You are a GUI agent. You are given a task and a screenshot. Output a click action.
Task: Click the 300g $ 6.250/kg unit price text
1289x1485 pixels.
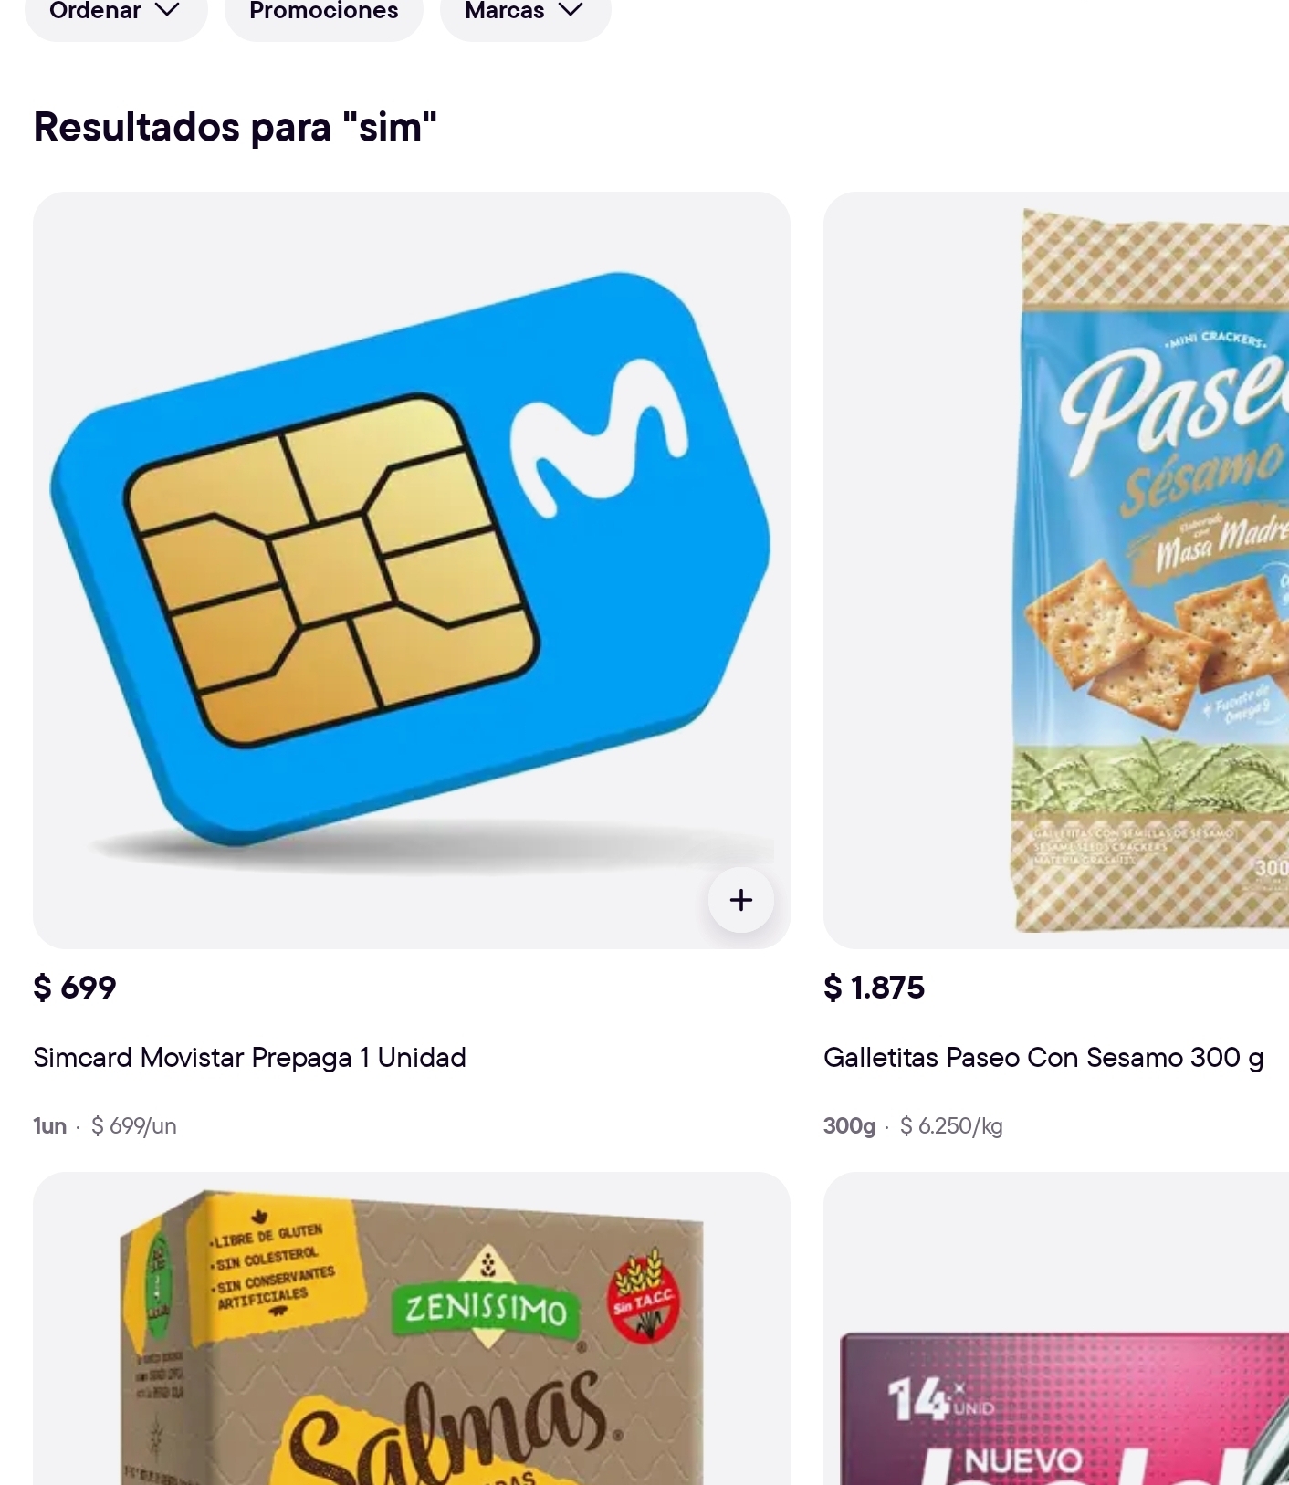coord(913,1126)
